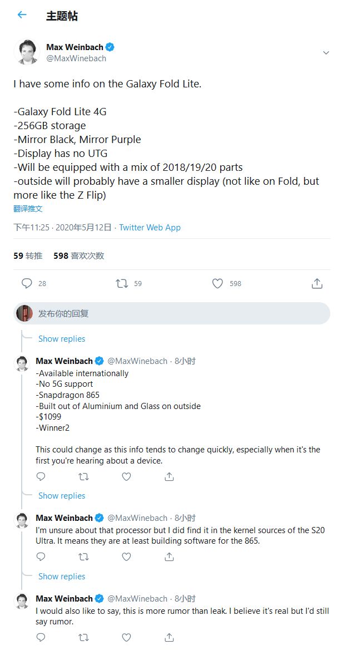Click reply icon on main tweet

pyautogui.click(x=27, y=283)
